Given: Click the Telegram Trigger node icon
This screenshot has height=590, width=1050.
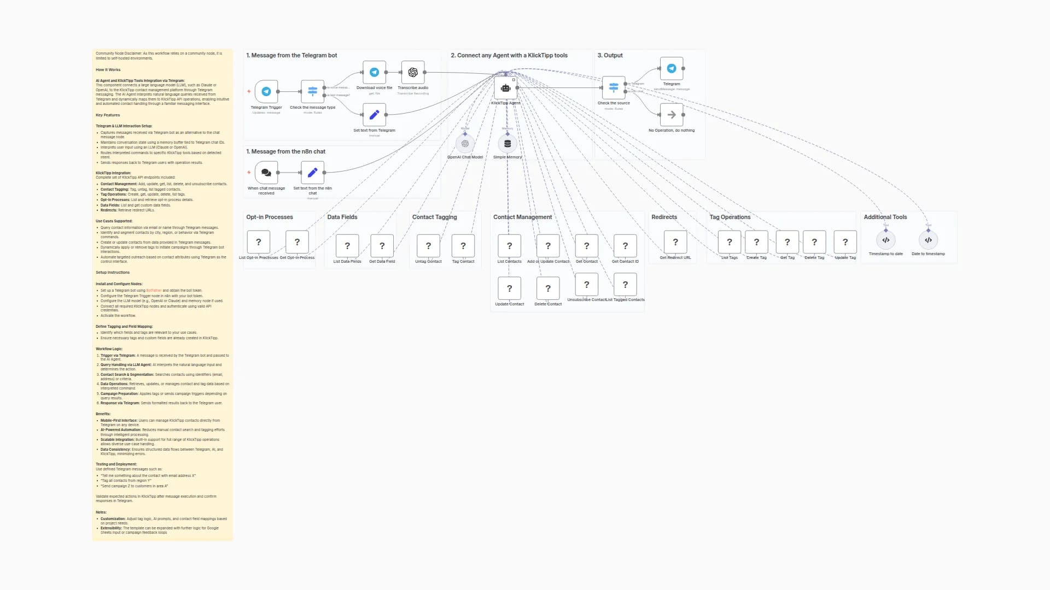Looking at the screenshot, I should [x=266, y=92].
